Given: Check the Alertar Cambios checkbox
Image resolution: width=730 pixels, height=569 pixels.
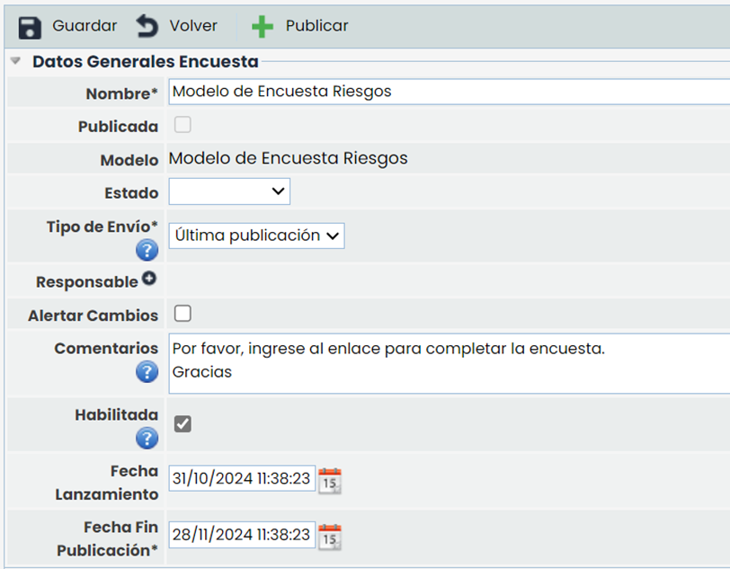Looking at the screenshot, I should (182, 314).
